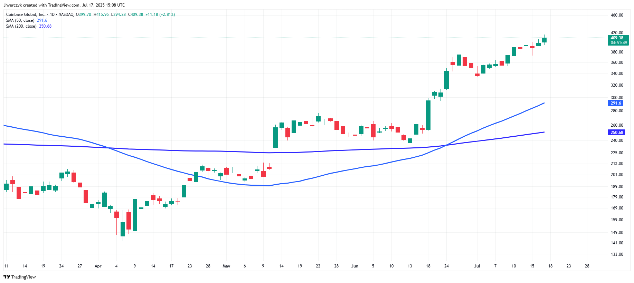Click the Open value O399.70 in header
This screenshot has height=283, width=634.
[84, 14]
